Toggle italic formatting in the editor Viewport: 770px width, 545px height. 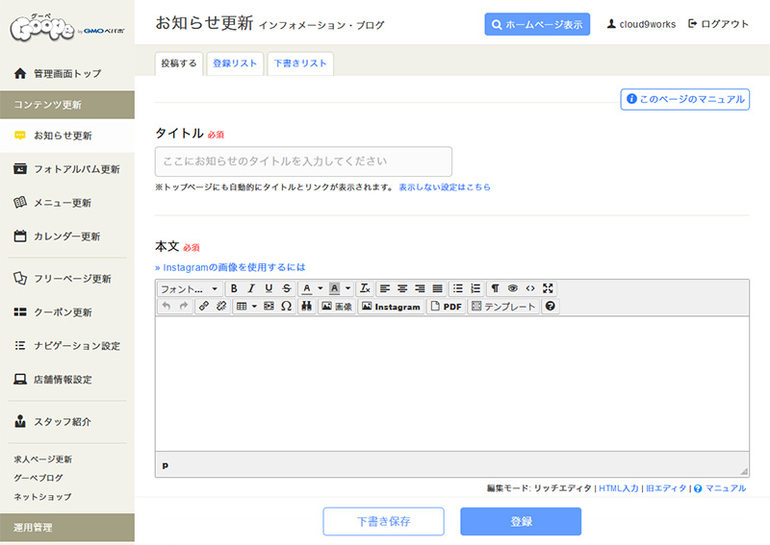tap(251, 288)
